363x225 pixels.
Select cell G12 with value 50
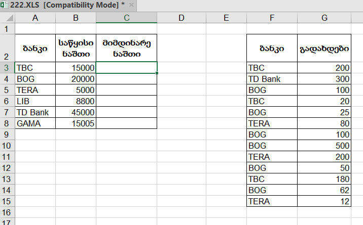[324, 168]
